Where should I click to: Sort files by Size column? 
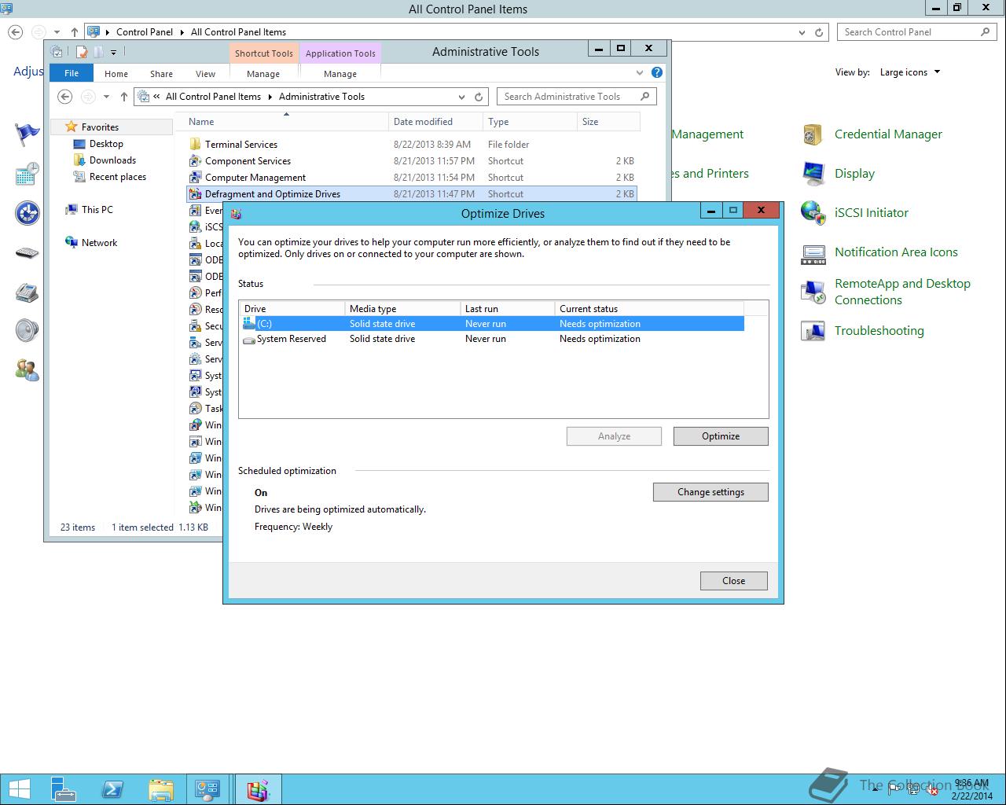[608, 122]
